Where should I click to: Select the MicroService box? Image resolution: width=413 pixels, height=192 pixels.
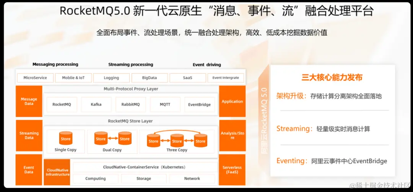(35, 78)
